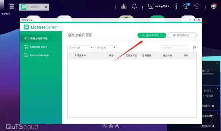Click the user account icon
The height and width of the screenshot is (131, 221).
151,6
